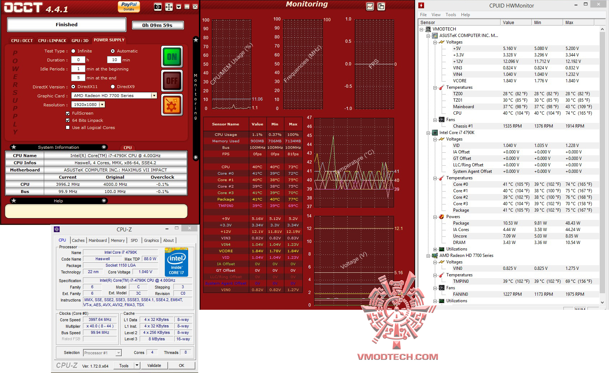
Task: Click the windows icon in the Monitoring header
Action: coord(381,6)
